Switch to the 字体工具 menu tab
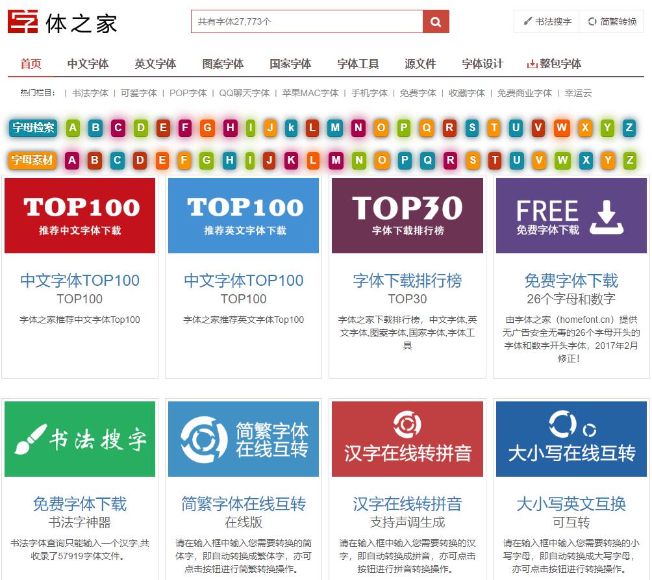652x580 pixels. click(358, 64)
